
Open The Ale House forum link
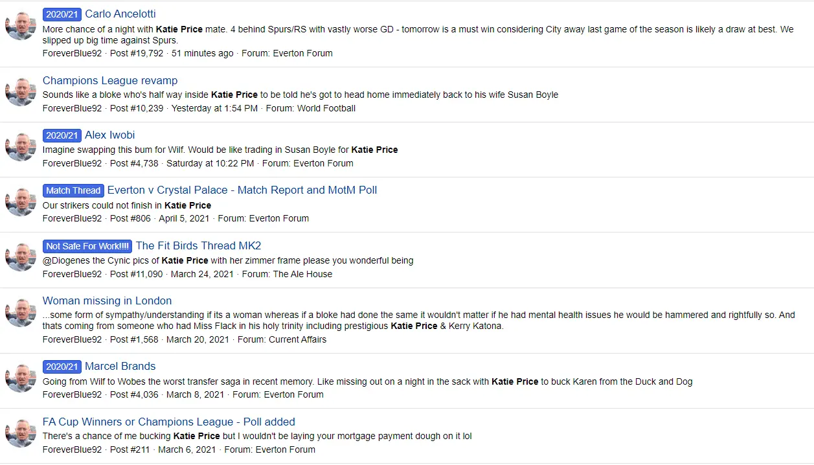(302, 274)
